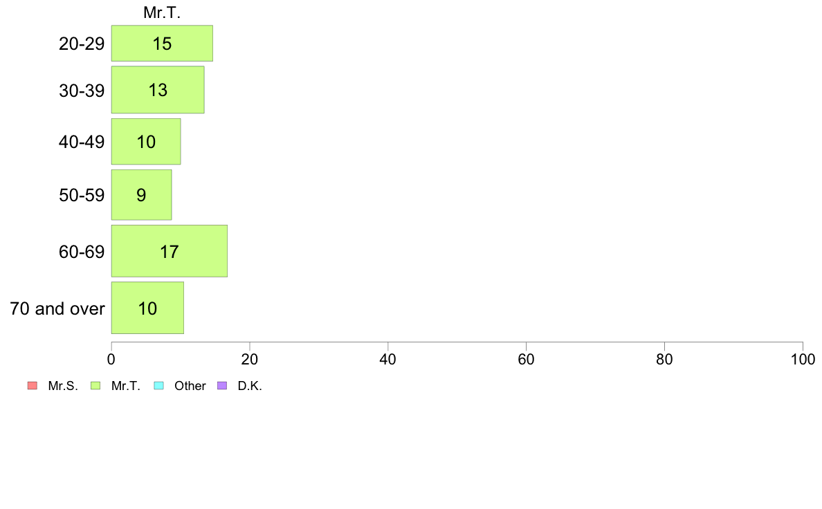Click the "D.K." legend text
This screenshot has height=509, width=822.
coord(250,386)
